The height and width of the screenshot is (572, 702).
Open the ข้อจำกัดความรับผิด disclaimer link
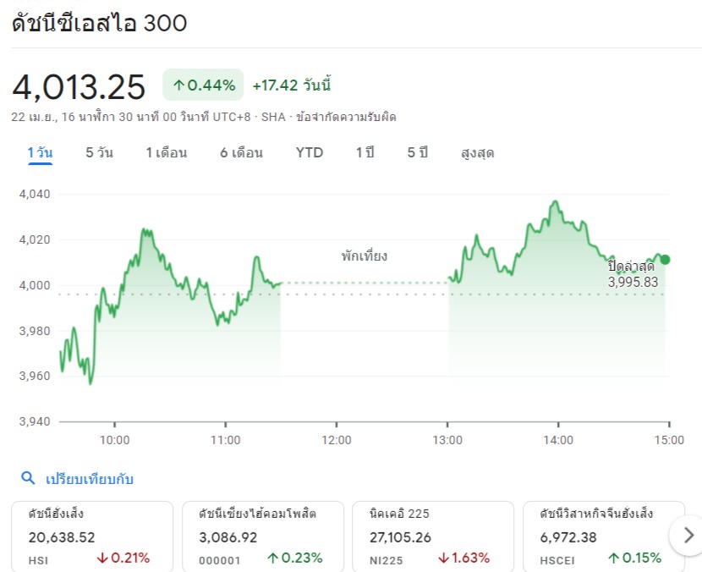(x=346, y=117)
